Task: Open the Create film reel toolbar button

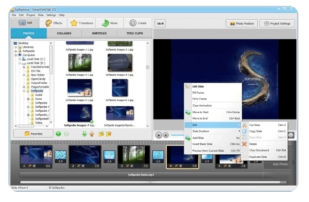Action: [138, 23]
